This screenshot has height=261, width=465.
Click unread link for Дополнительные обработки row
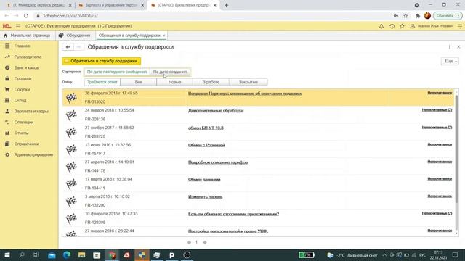[437, 109]
